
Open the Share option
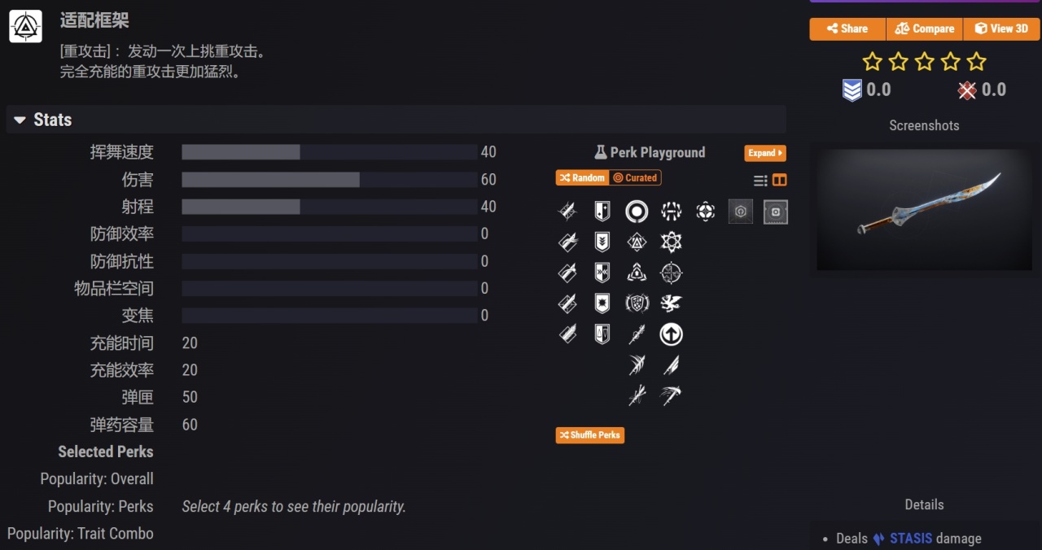(847, 28)
